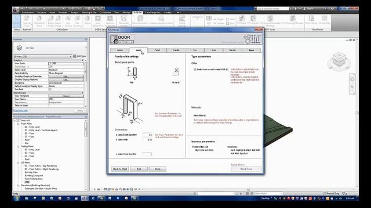Click the Jamb Head Specified input field

coord(147,154)
